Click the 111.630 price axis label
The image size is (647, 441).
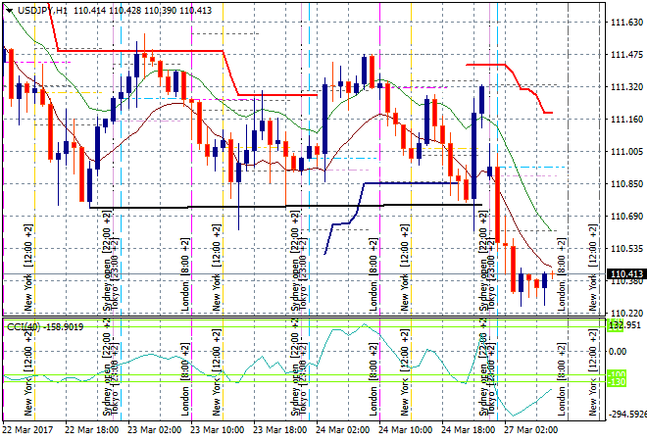[x=623, y=23]
